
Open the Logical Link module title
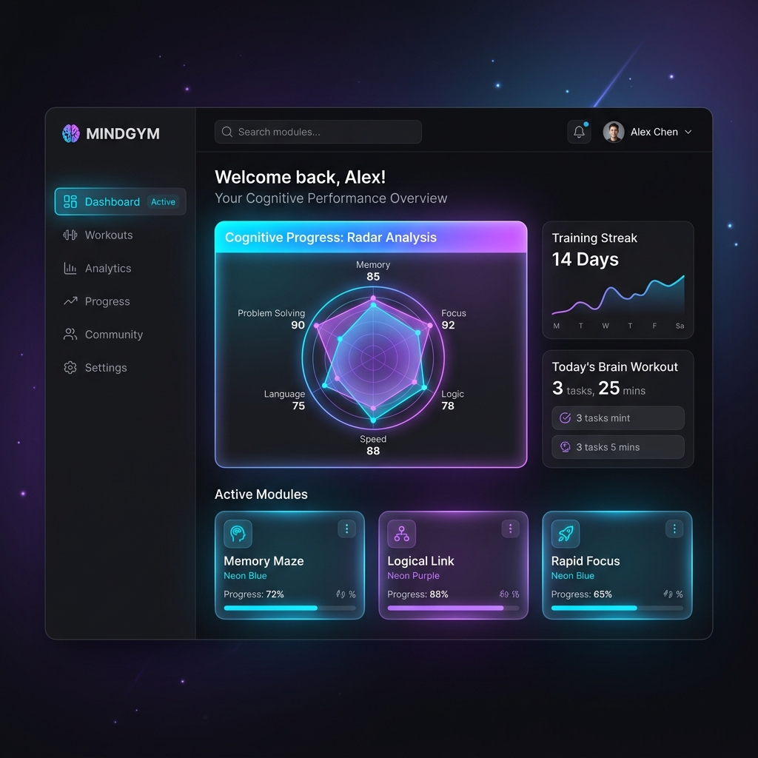420,561
